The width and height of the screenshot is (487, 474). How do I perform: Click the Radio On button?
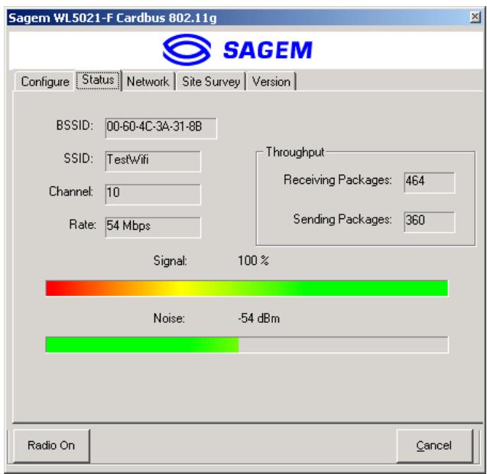pos(51,446)
